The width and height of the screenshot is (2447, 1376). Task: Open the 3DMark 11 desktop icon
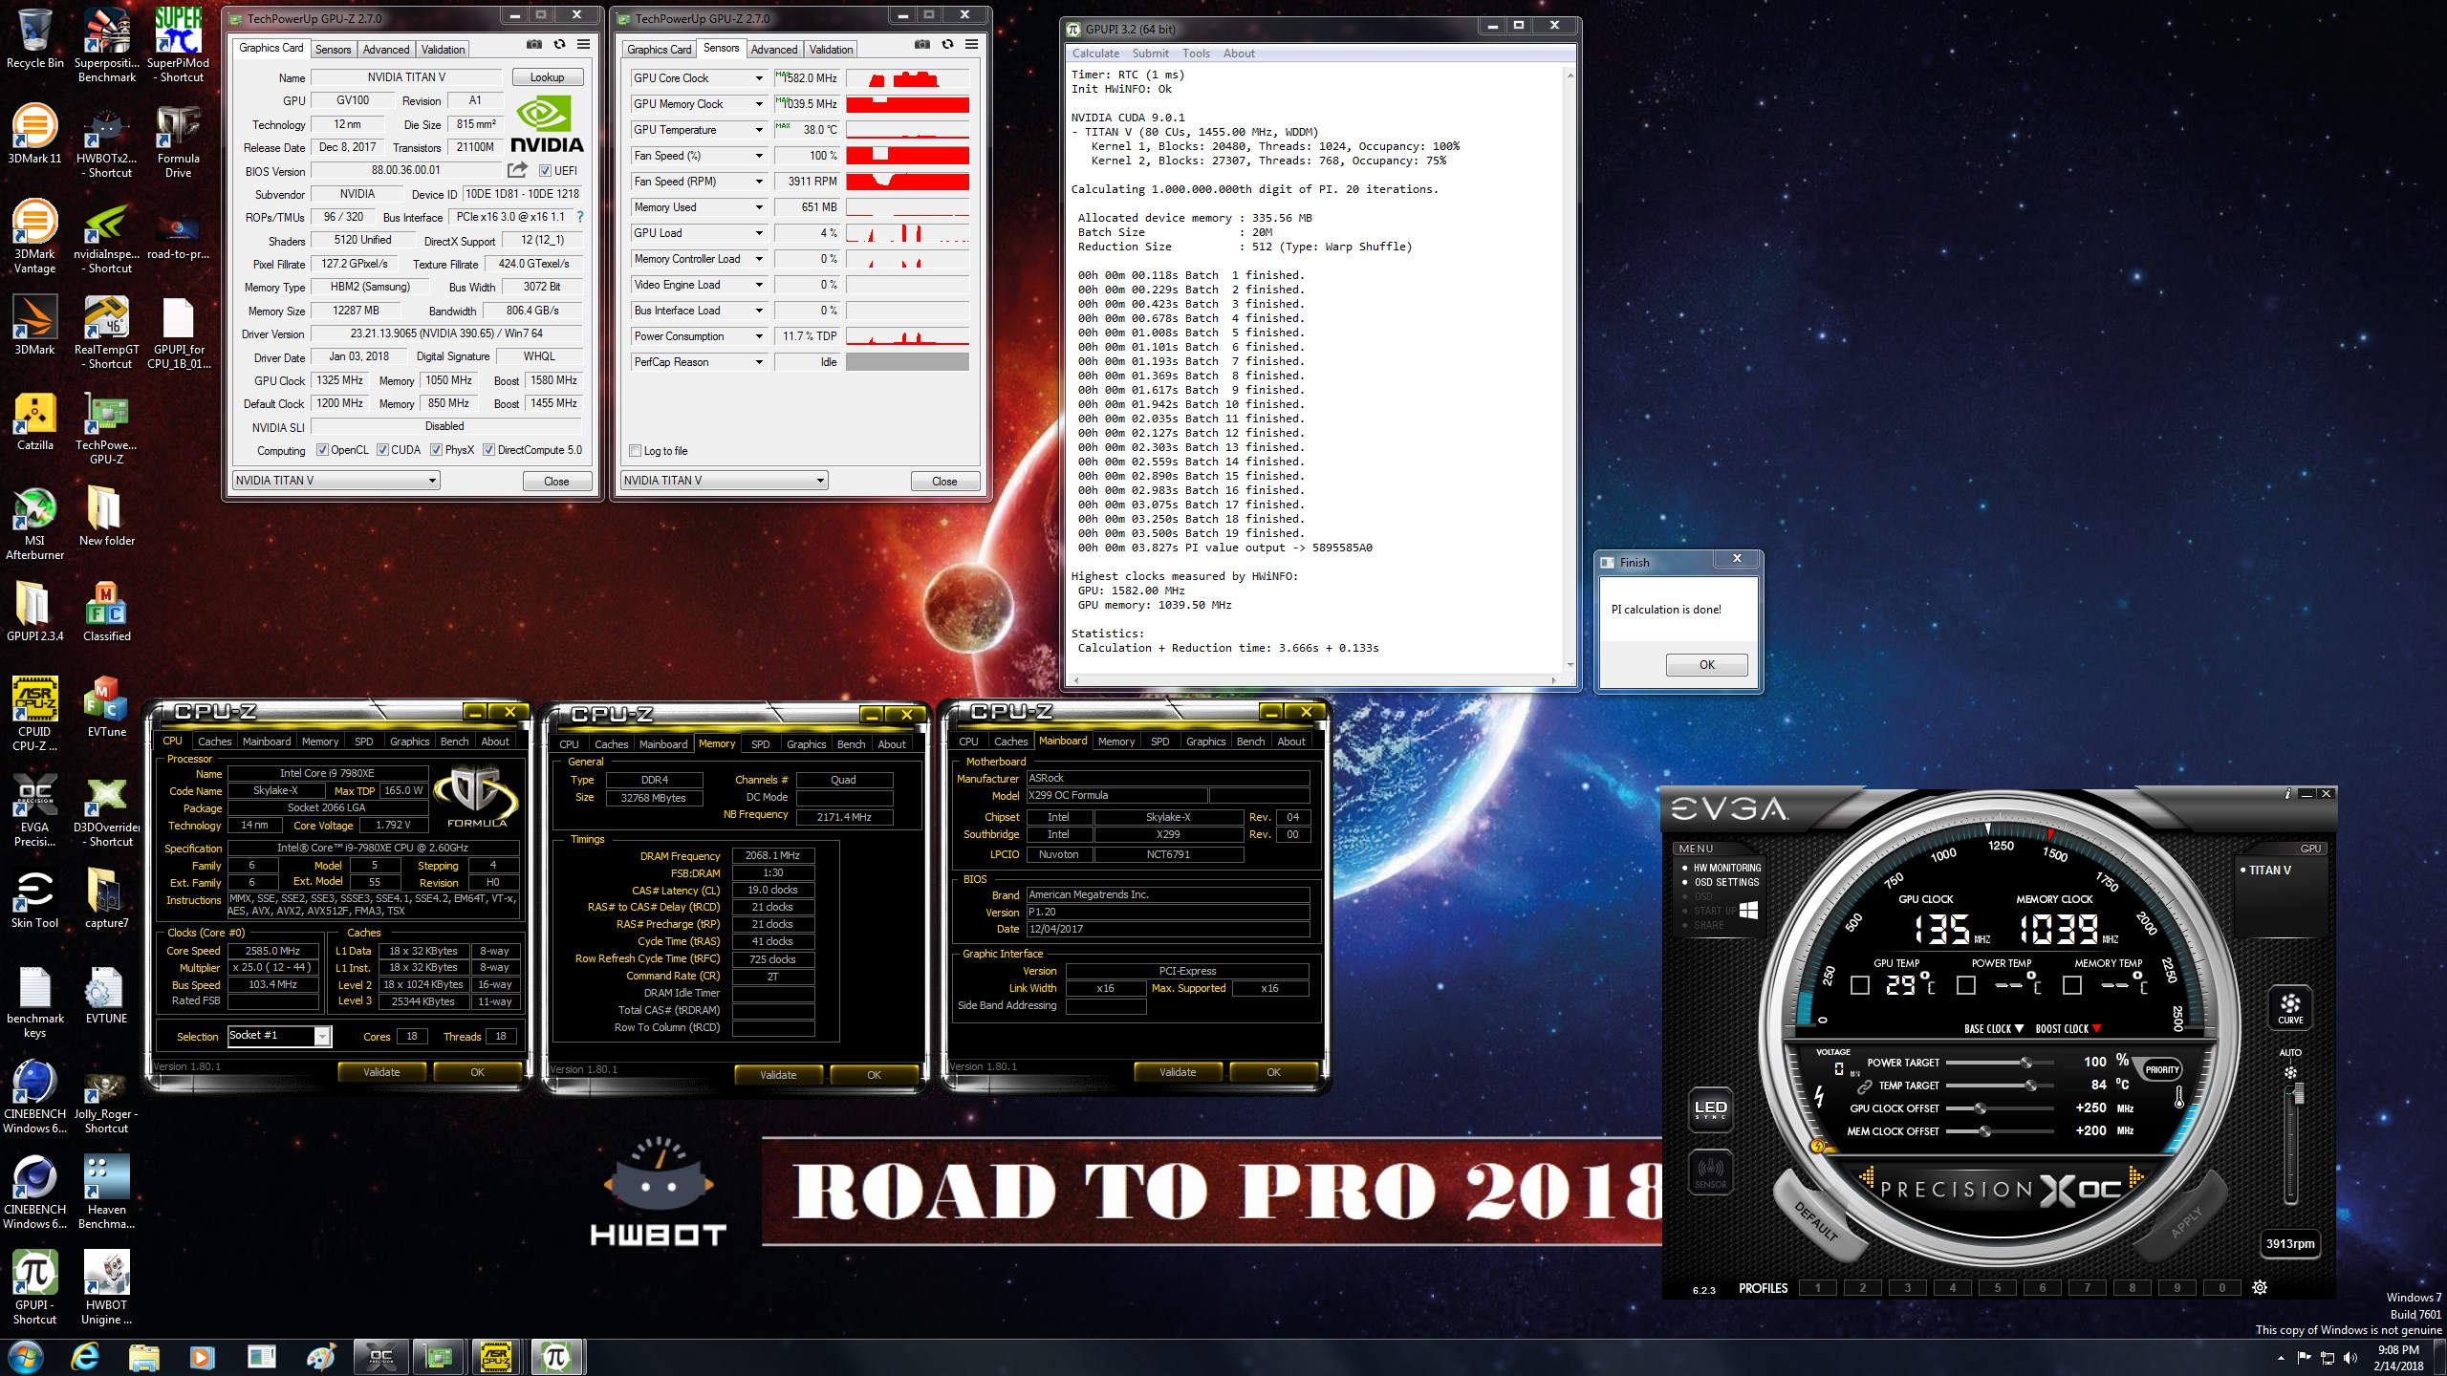tap(34, 134)
